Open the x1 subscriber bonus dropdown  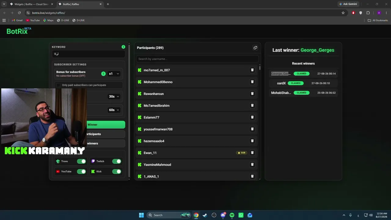114,74
